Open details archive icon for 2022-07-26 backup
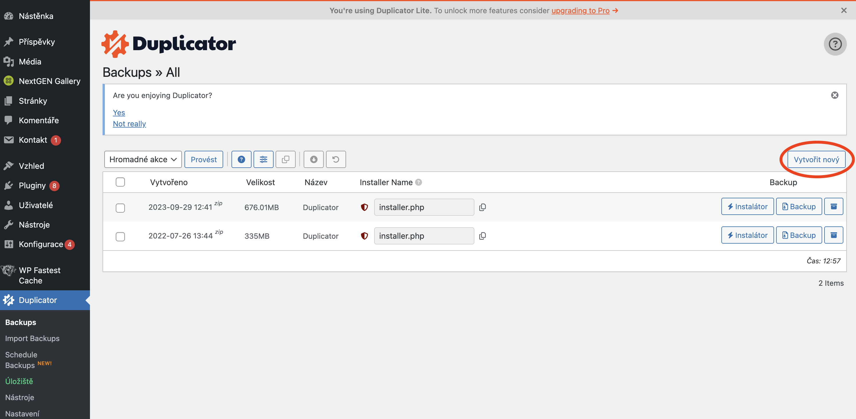This screenshot has height=419, width=856. pyautogui.click(x=833, y=236)
